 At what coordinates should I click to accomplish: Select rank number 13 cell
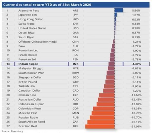8,64
